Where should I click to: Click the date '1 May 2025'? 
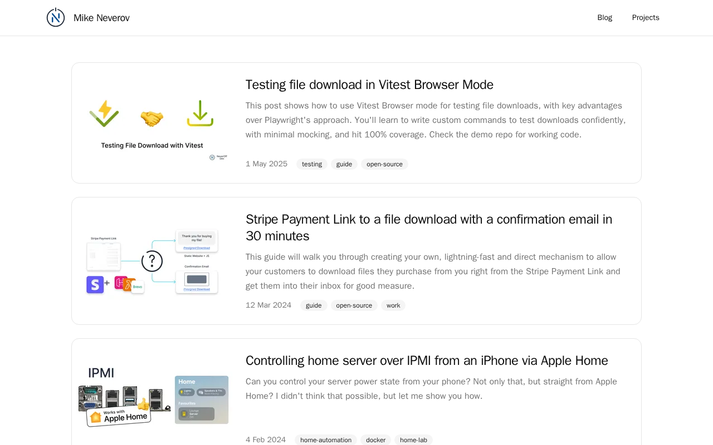(x=267, y=164)
